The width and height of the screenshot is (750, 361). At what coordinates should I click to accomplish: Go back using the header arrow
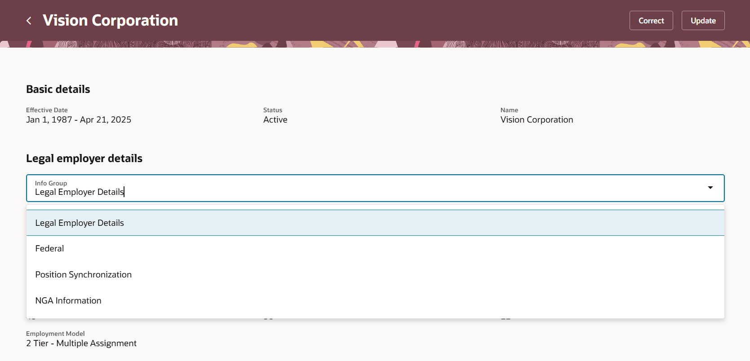pos(29,21)
